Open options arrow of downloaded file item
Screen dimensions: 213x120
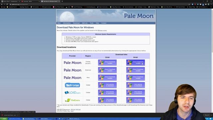[18, 115]
